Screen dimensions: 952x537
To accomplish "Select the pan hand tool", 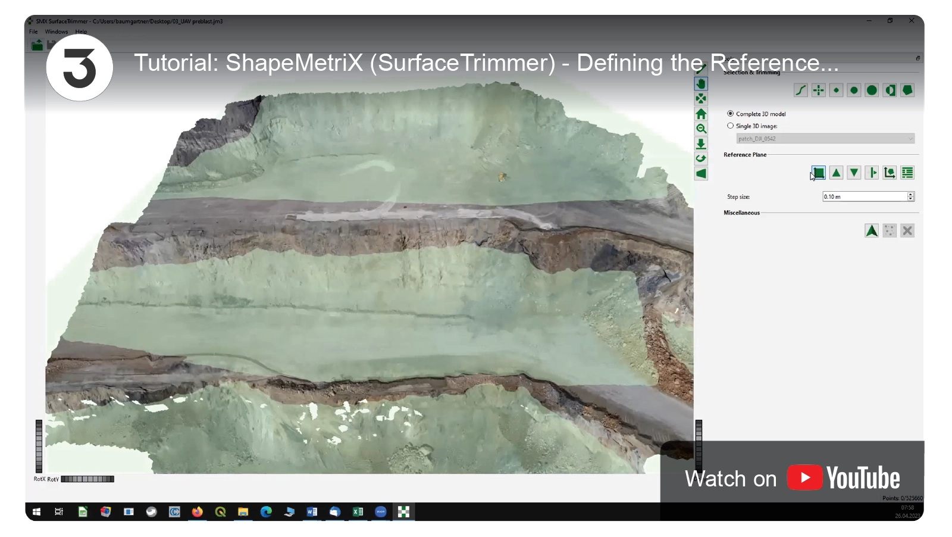I will 701,84.
